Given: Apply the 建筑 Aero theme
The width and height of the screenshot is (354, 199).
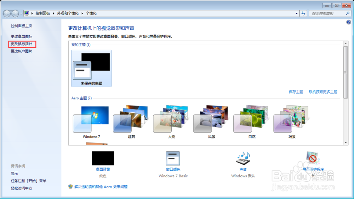Looking at the screenshot, I should point(131,122).
